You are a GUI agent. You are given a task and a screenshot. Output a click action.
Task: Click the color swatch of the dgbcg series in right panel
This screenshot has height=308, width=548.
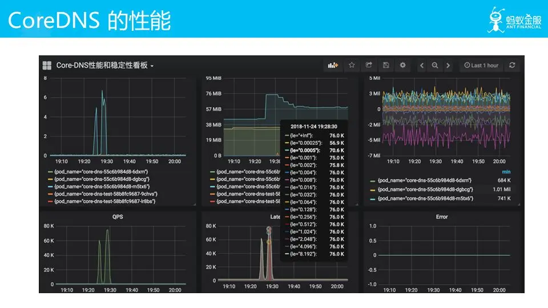[373, 189]
